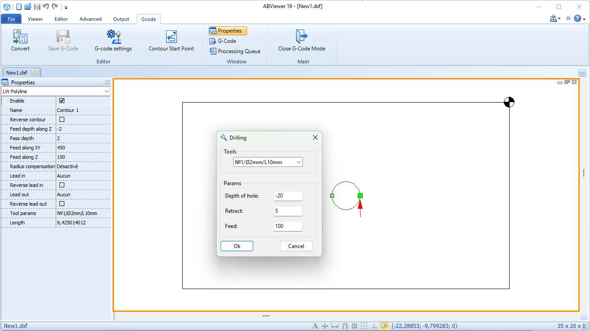
Task: Open the Processing Queue window
Action: 235,51
